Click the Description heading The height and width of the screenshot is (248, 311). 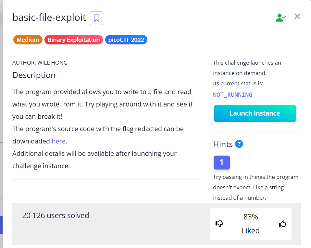(x=34, y=75)
